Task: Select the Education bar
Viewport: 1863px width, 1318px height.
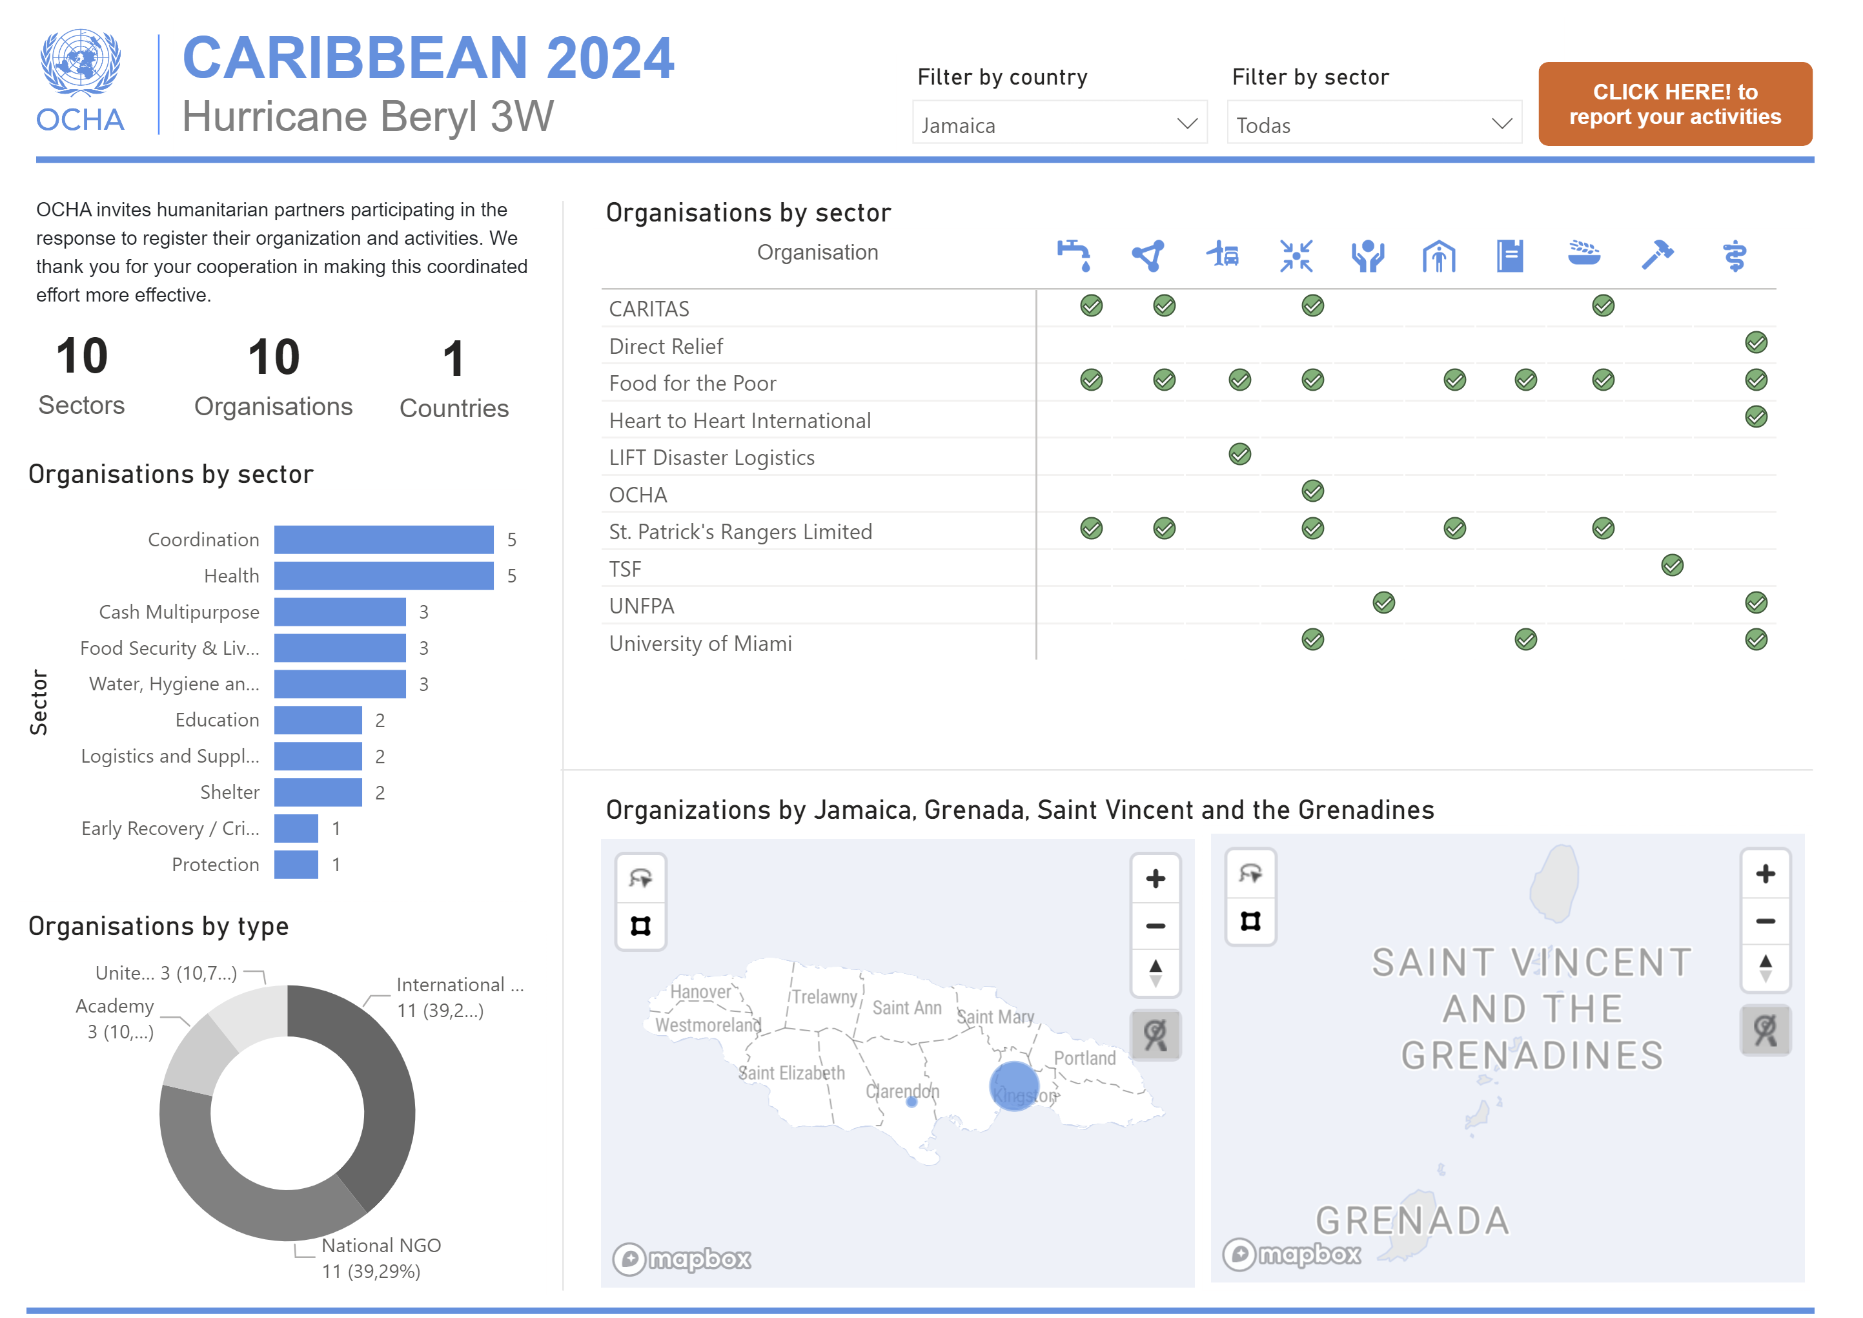Action: click(318, 720)
